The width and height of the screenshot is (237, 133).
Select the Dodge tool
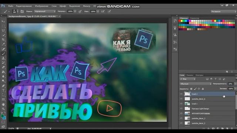pos(3,81)
